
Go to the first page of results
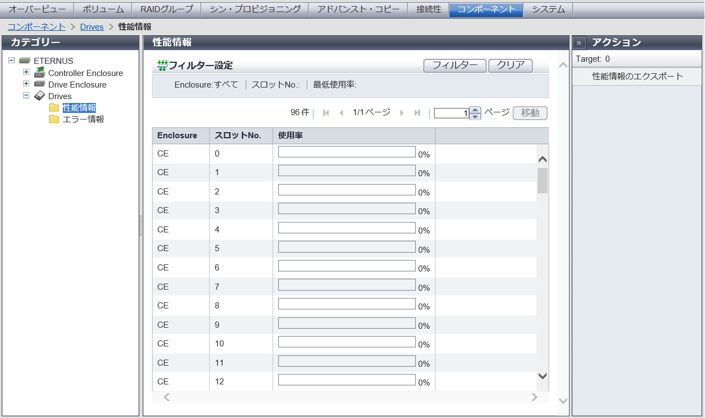pyautogui.click(x=326, y=113)
